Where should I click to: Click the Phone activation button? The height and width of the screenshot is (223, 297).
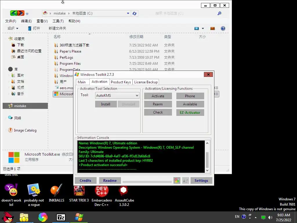[x=190, y=96]
